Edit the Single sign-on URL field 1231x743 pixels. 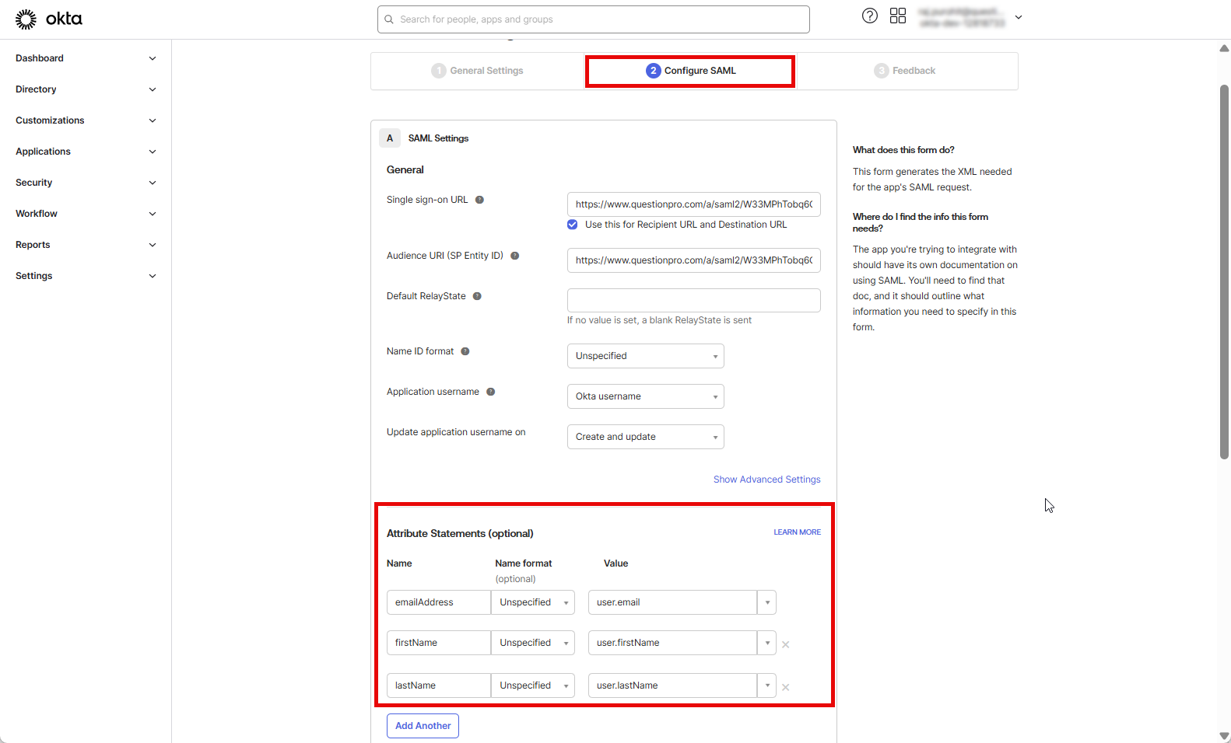tap(693, 204)
